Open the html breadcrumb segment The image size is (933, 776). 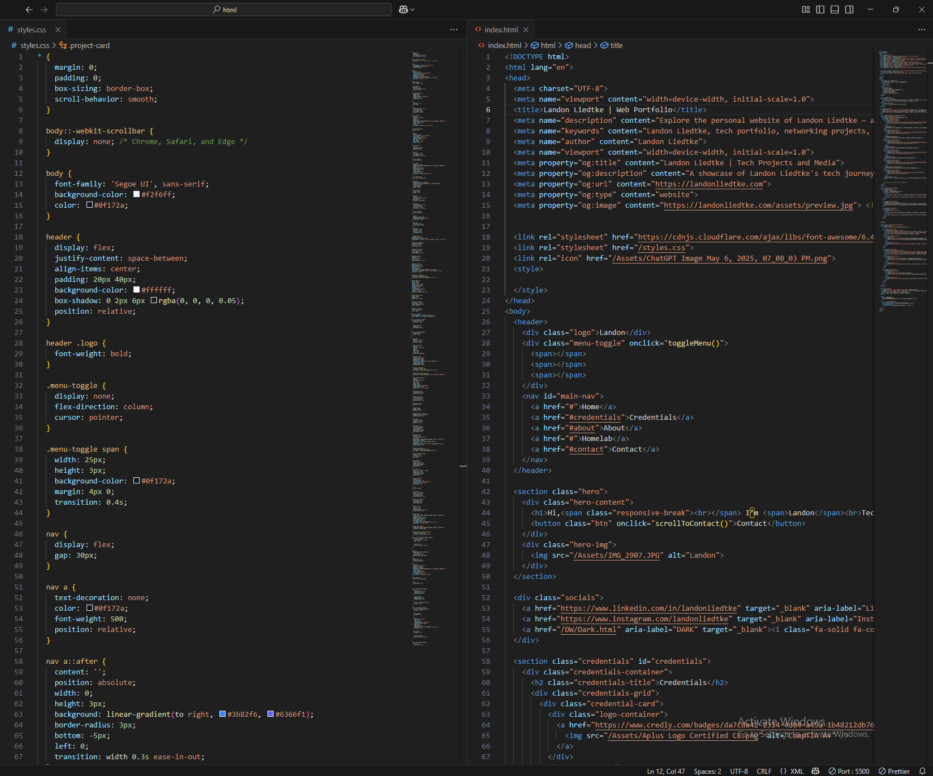(548, 45)
